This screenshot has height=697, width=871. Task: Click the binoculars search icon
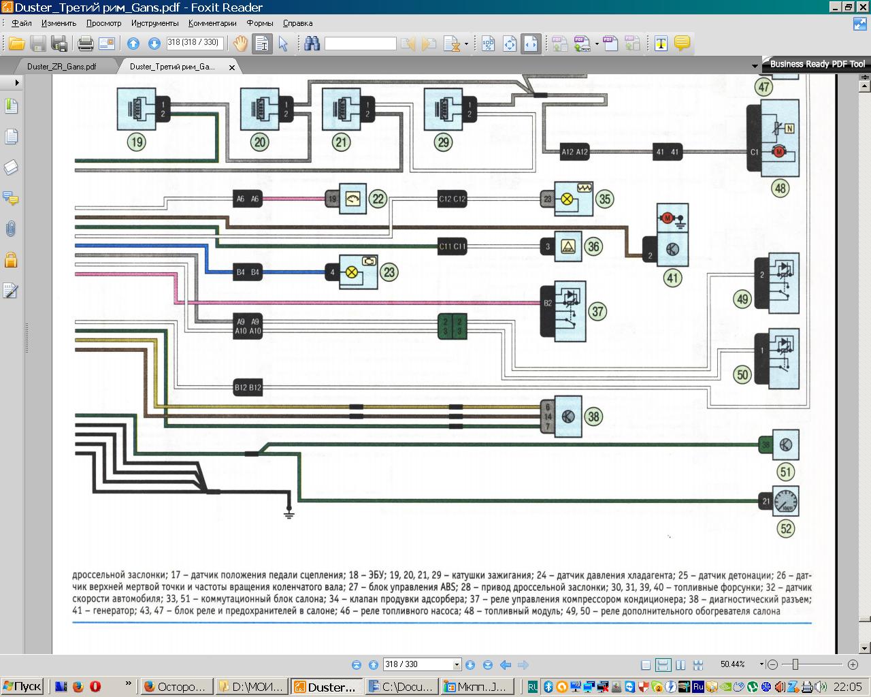click(x=312, y=44)
